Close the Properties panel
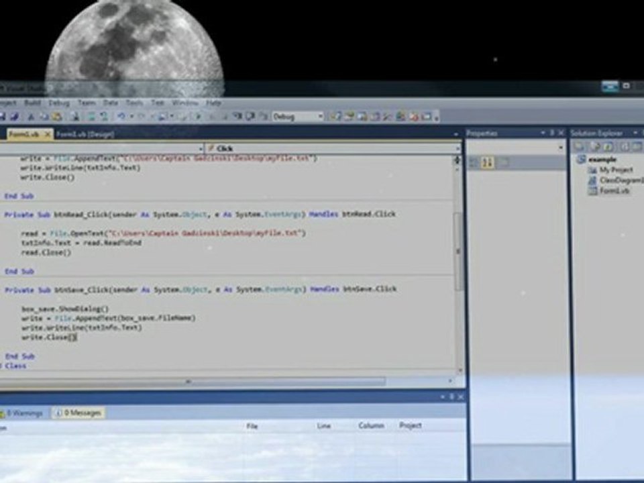This screenshot has height=483, width=644. pyautogui.click(x=561, y=133)
